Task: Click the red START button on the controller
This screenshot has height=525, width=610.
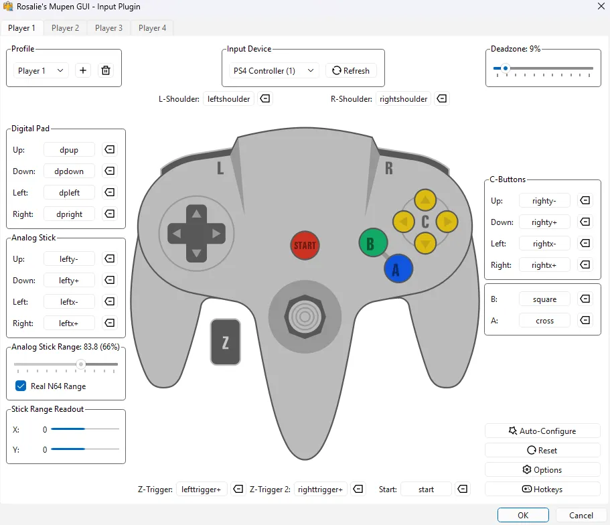Action: pos(305,245)
